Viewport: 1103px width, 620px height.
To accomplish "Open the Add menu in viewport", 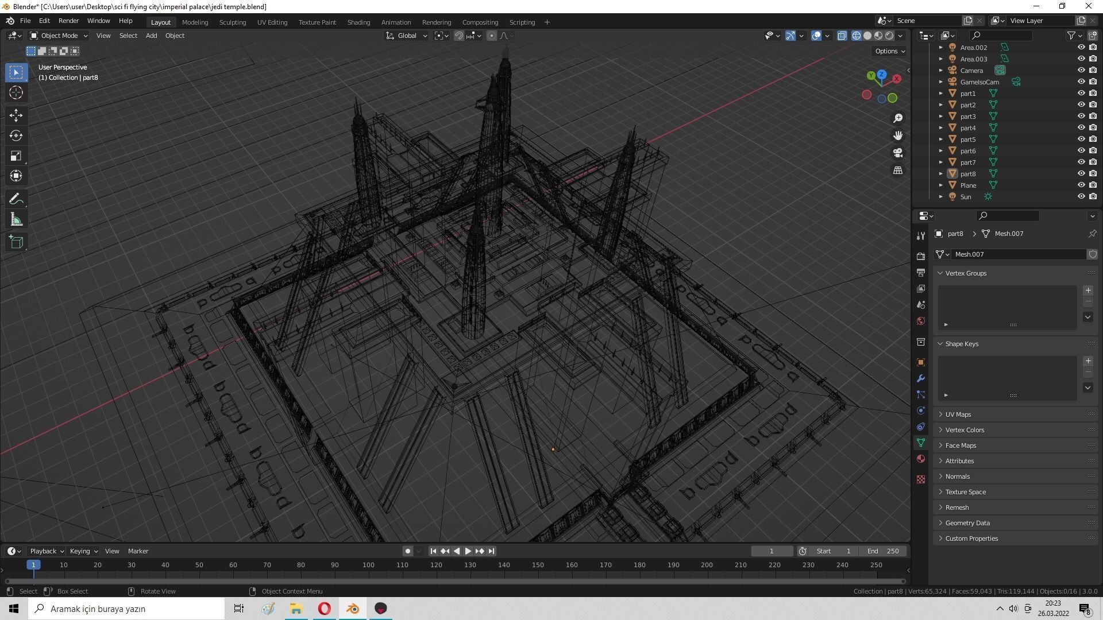I will (151, 36).
